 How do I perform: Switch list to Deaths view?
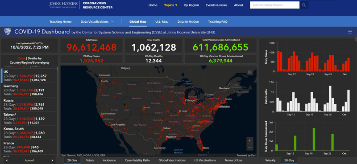(32, 58)
